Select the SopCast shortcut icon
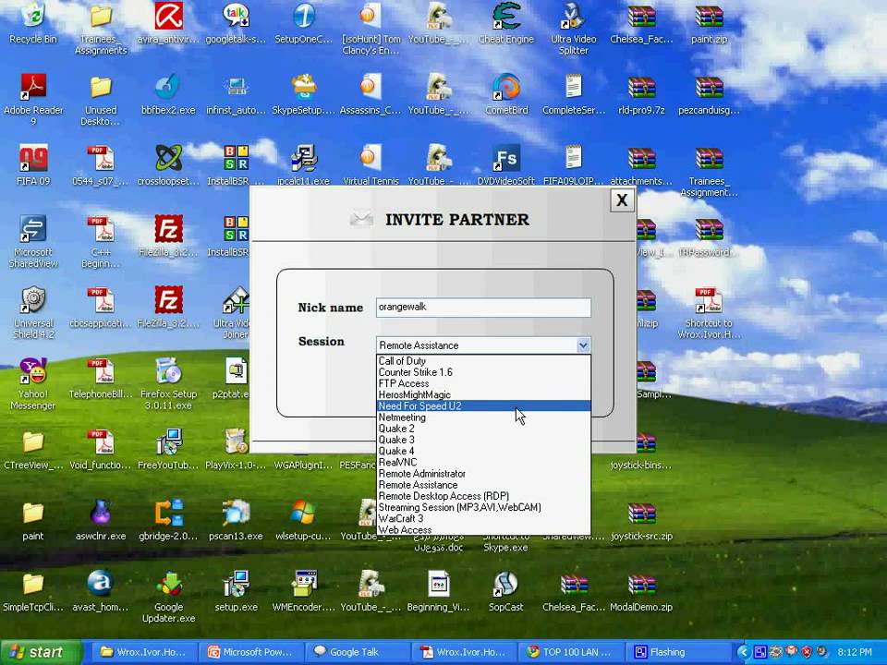Screen dimensions: 887x665 (506, 591)
